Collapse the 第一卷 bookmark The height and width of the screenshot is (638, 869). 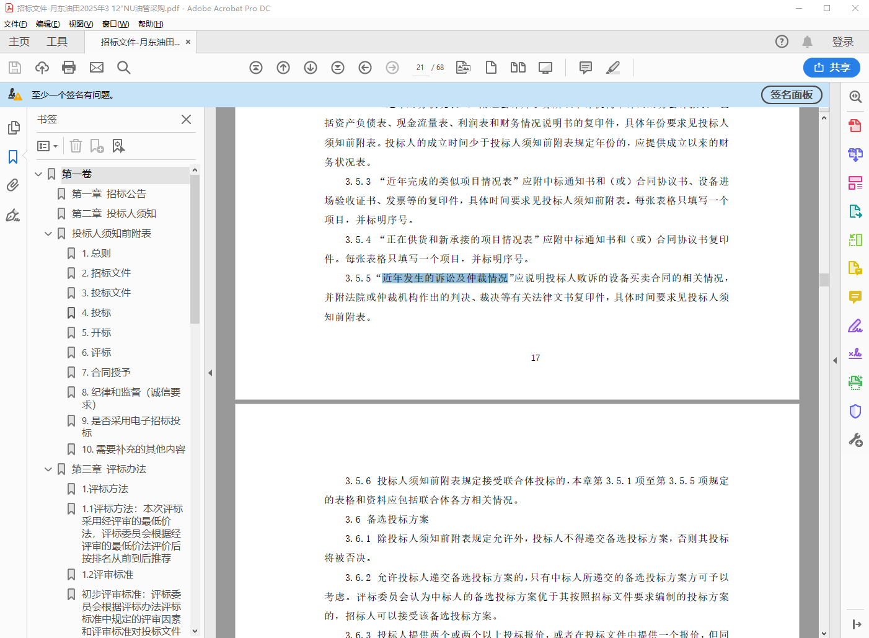[x=38, y=174]
